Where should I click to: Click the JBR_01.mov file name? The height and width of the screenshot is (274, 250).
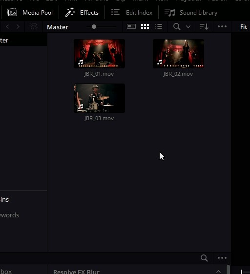pos(99,74)
